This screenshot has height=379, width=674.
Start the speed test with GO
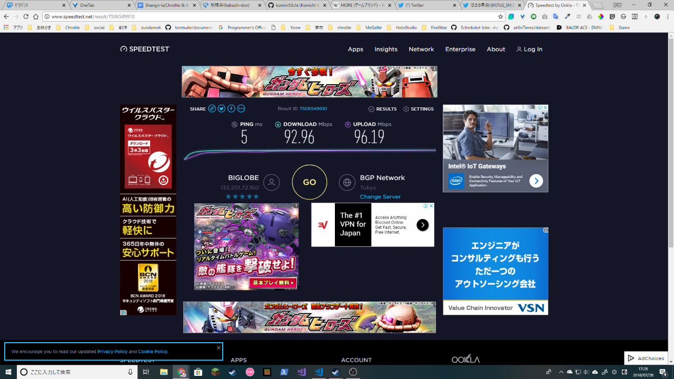(310, 182)
